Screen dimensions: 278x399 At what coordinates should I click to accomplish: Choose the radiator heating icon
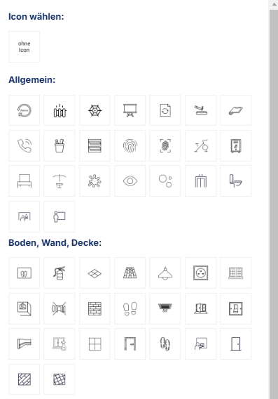click(60, 110)
